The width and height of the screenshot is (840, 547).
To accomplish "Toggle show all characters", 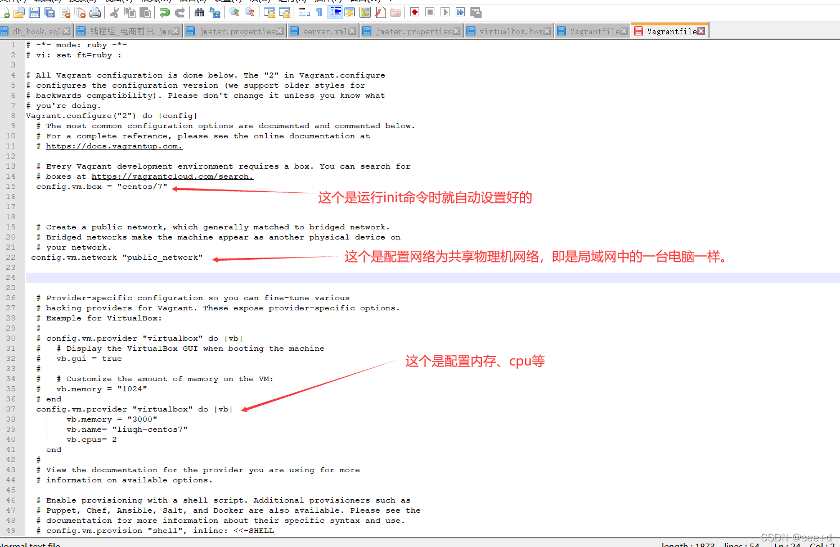I will point(318,12).
